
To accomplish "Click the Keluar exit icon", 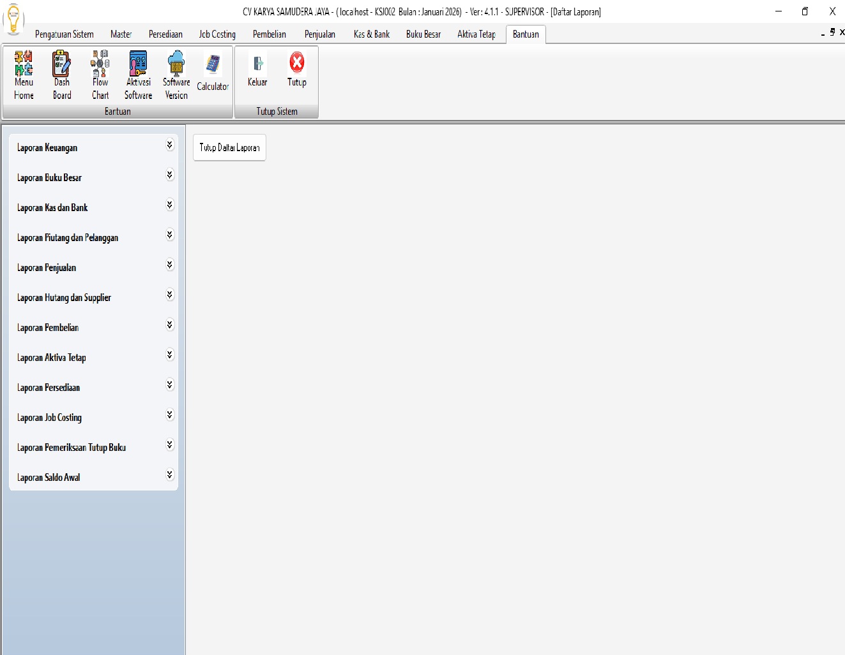I will coord(257,64).
